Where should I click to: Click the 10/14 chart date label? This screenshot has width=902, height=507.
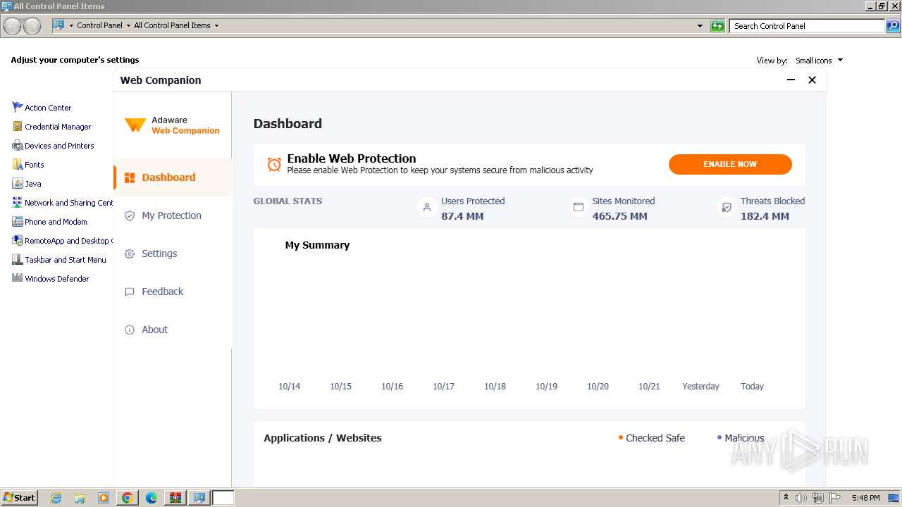(x=289, y=386)
